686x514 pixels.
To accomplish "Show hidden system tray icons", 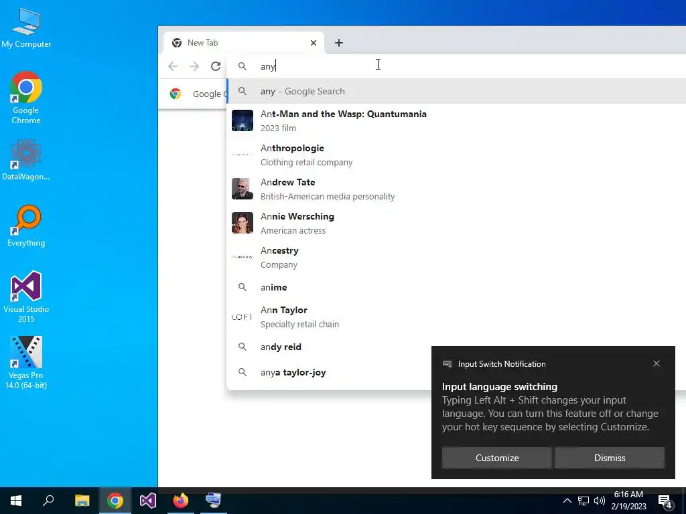I will [567, 501].
